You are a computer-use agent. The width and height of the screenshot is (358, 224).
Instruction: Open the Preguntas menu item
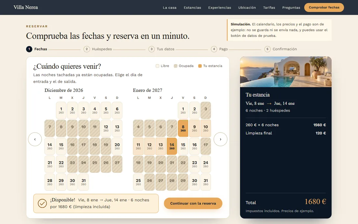[x=291, y=7]
